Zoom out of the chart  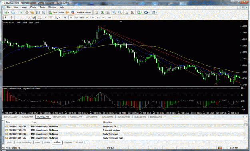[x=120, y=12]
